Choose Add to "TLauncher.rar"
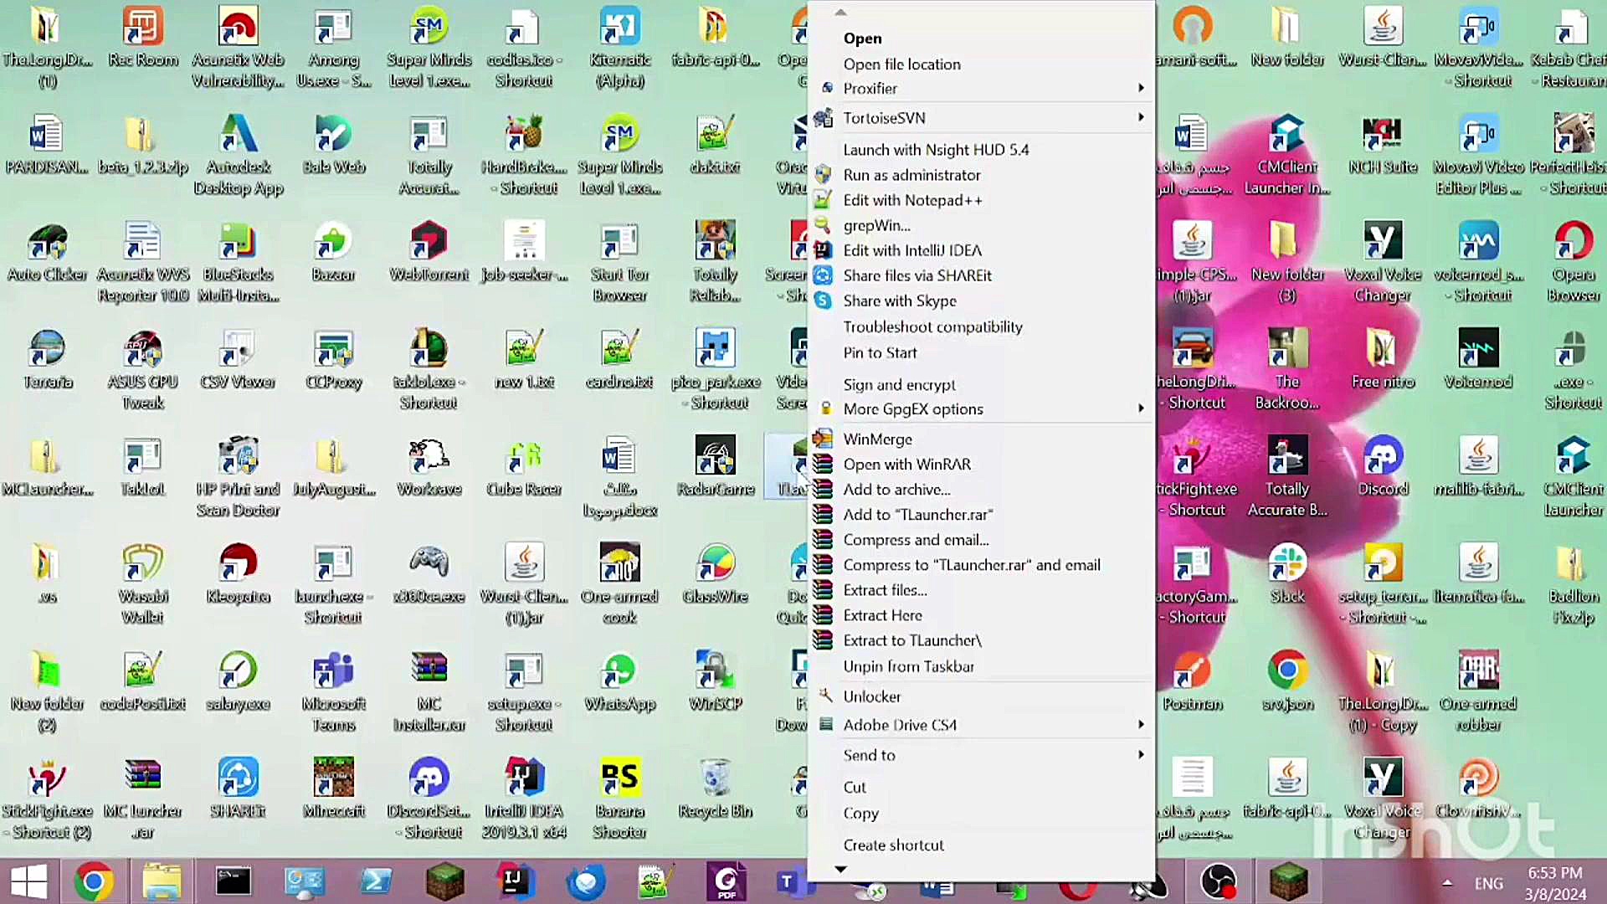 (x=981, y=515)
